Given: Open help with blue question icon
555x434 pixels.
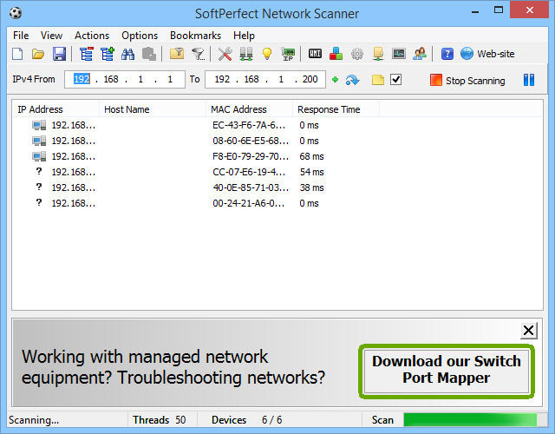Looking at the screenshot, I should [x=447, y=54].
